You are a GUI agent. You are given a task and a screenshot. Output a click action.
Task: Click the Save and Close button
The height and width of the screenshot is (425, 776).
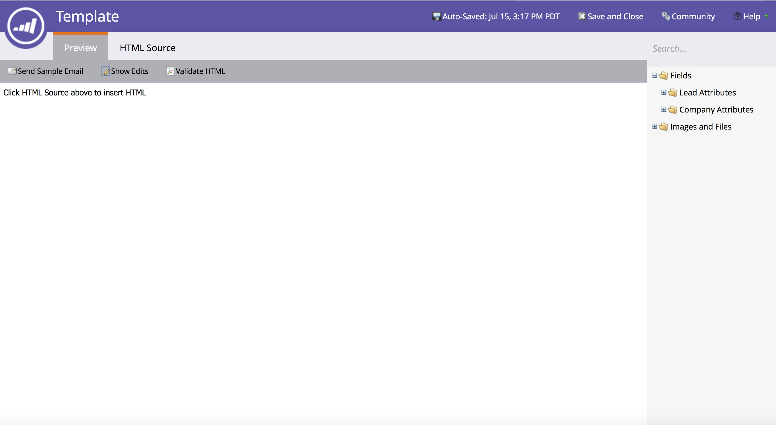click(x=615, y=16)
